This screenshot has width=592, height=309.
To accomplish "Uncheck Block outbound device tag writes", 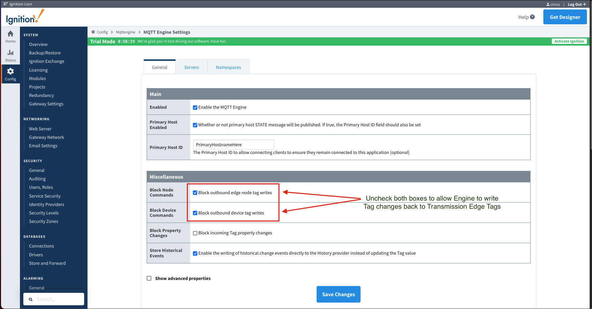I will pos(195,213).
